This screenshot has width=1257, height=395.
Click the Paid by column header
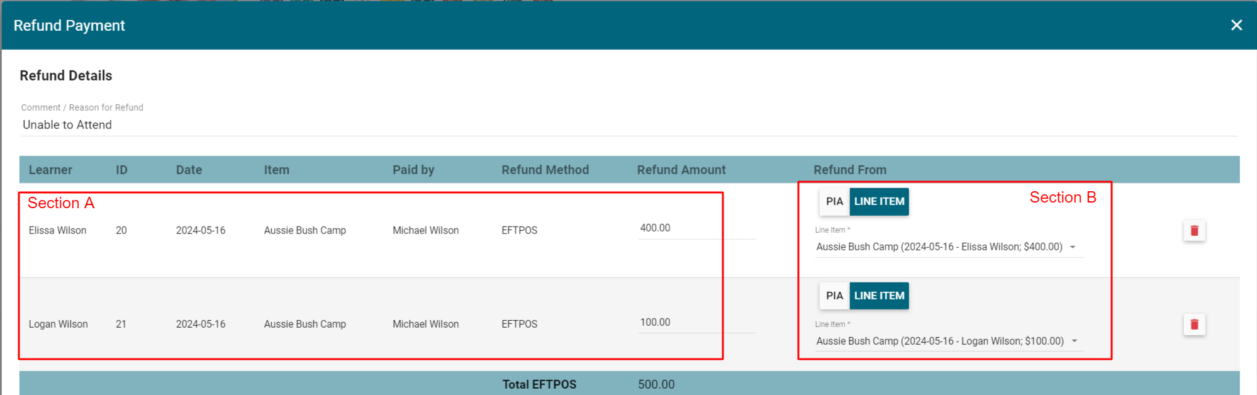413,170
